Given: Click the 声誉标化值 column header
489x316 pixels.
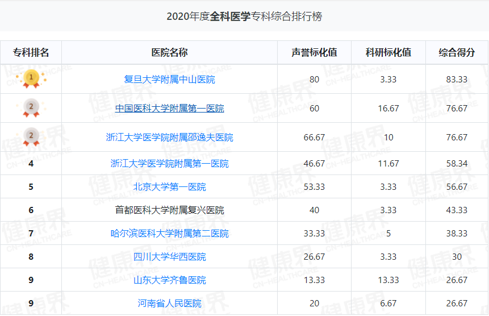Looking at the screenshot, I should click(x=315, y=52).
